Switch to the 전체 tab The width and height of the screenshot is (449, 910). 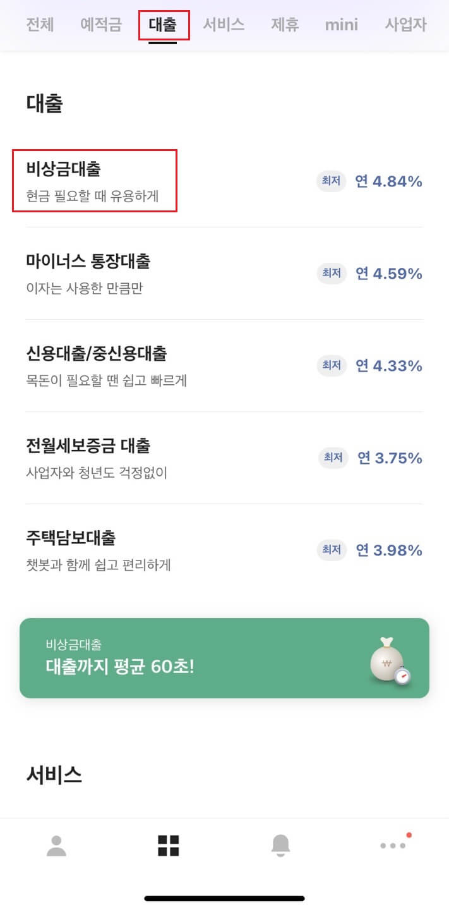point(39,25)
